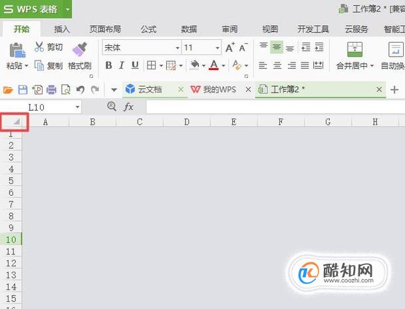The width and height of the screenshot is (405, 309).
Task: Click the Format Painter (格式刷) icon
Action: (80, 49)
